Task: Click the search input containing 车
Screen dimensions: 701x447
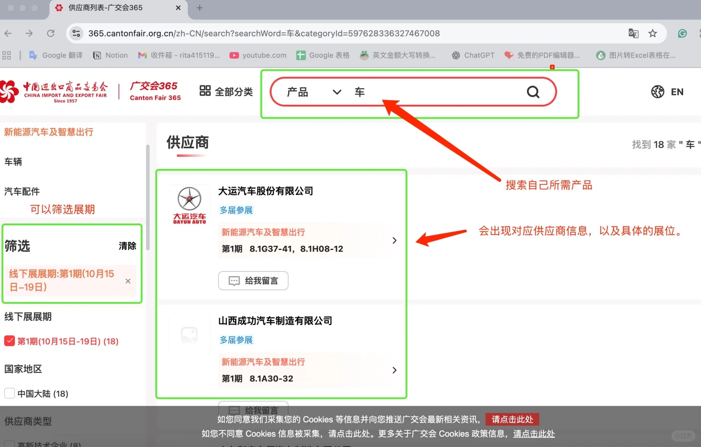Action: coord(435,92)
